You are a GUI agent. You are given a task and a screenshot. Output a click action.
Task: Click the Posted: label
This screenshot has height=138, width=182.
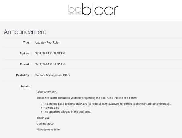[25, 64]
